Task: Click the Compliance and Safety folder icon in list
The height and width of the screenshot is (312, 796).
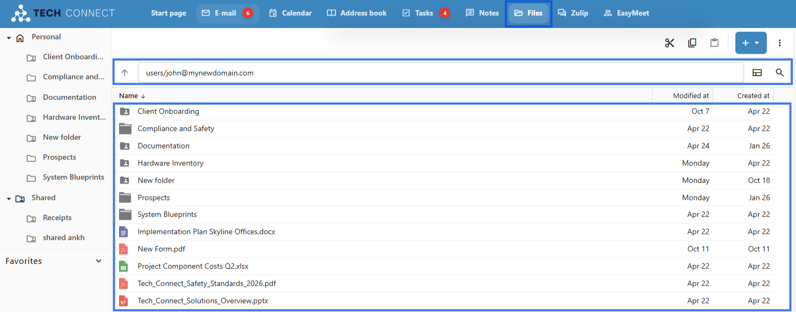Action: [x=125, y=128]
